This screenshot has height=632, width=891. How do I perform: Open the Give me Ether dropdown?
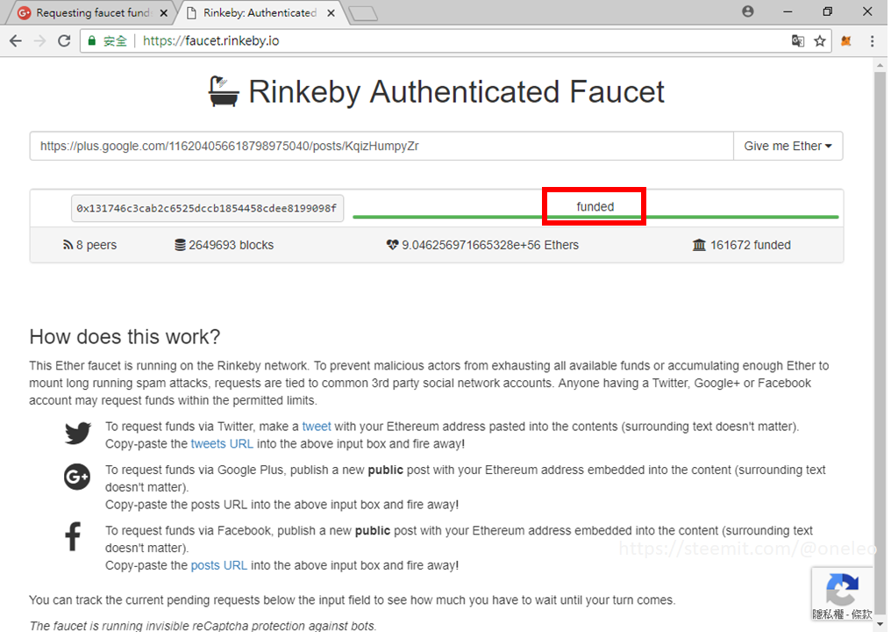pos(788,147)
